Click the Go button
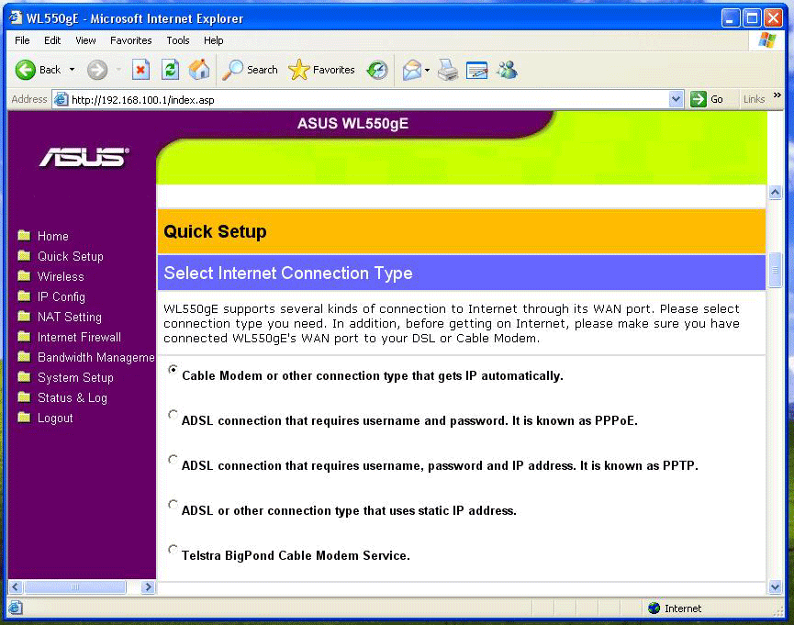 [x=707, y=99]
